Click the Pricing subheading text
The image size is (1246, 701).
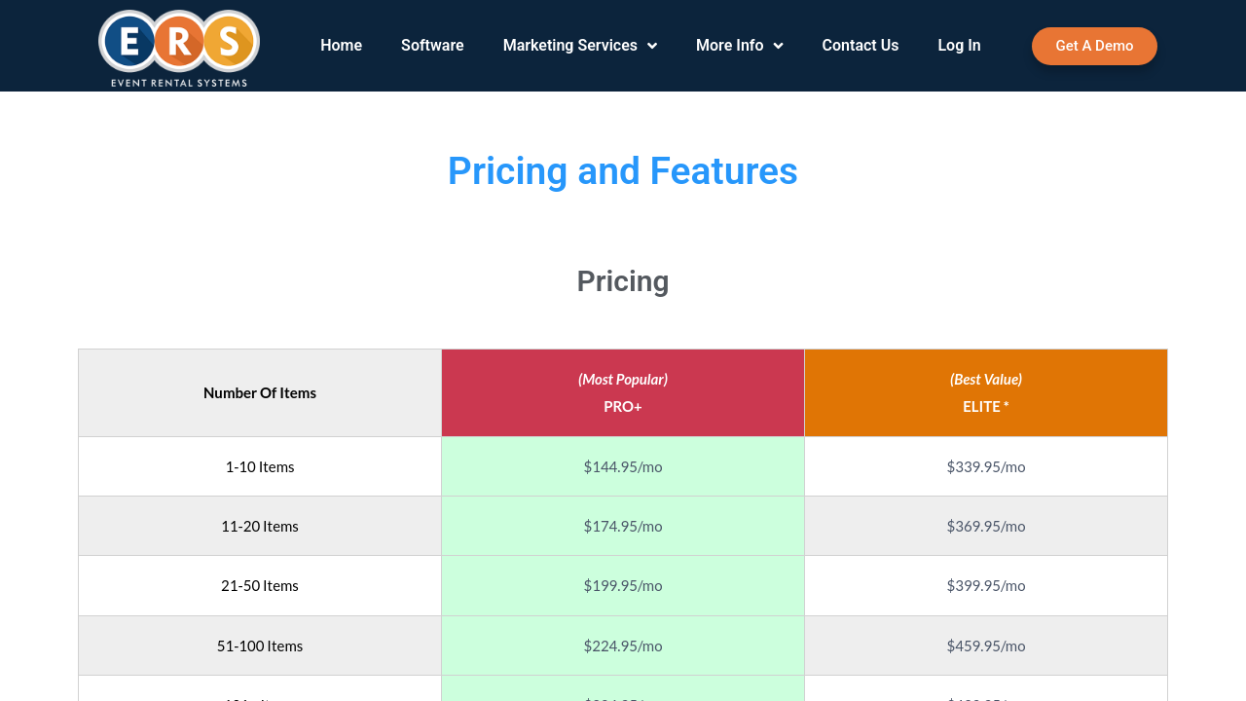coord(623,281)
